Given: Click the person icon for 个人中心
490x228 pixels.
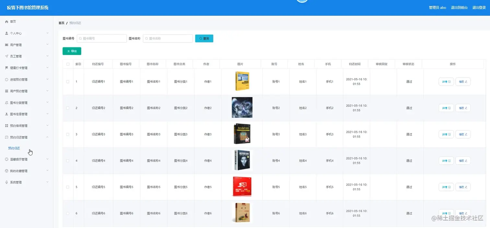Looking at the screenshot, I should [x=6, y=33].
